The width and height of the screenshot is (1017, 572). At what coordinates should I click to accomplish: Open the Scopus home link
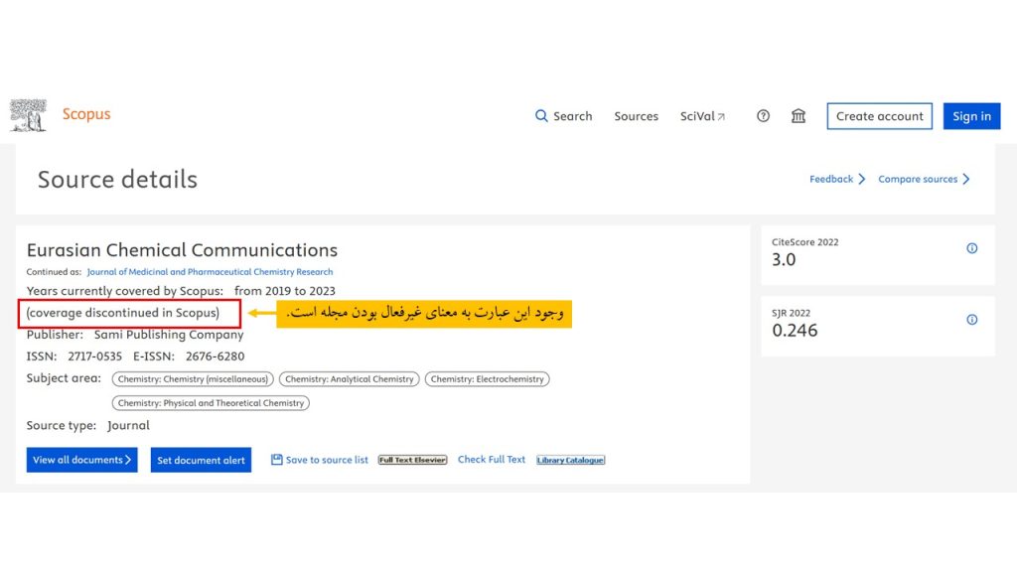tap(86, 114)
